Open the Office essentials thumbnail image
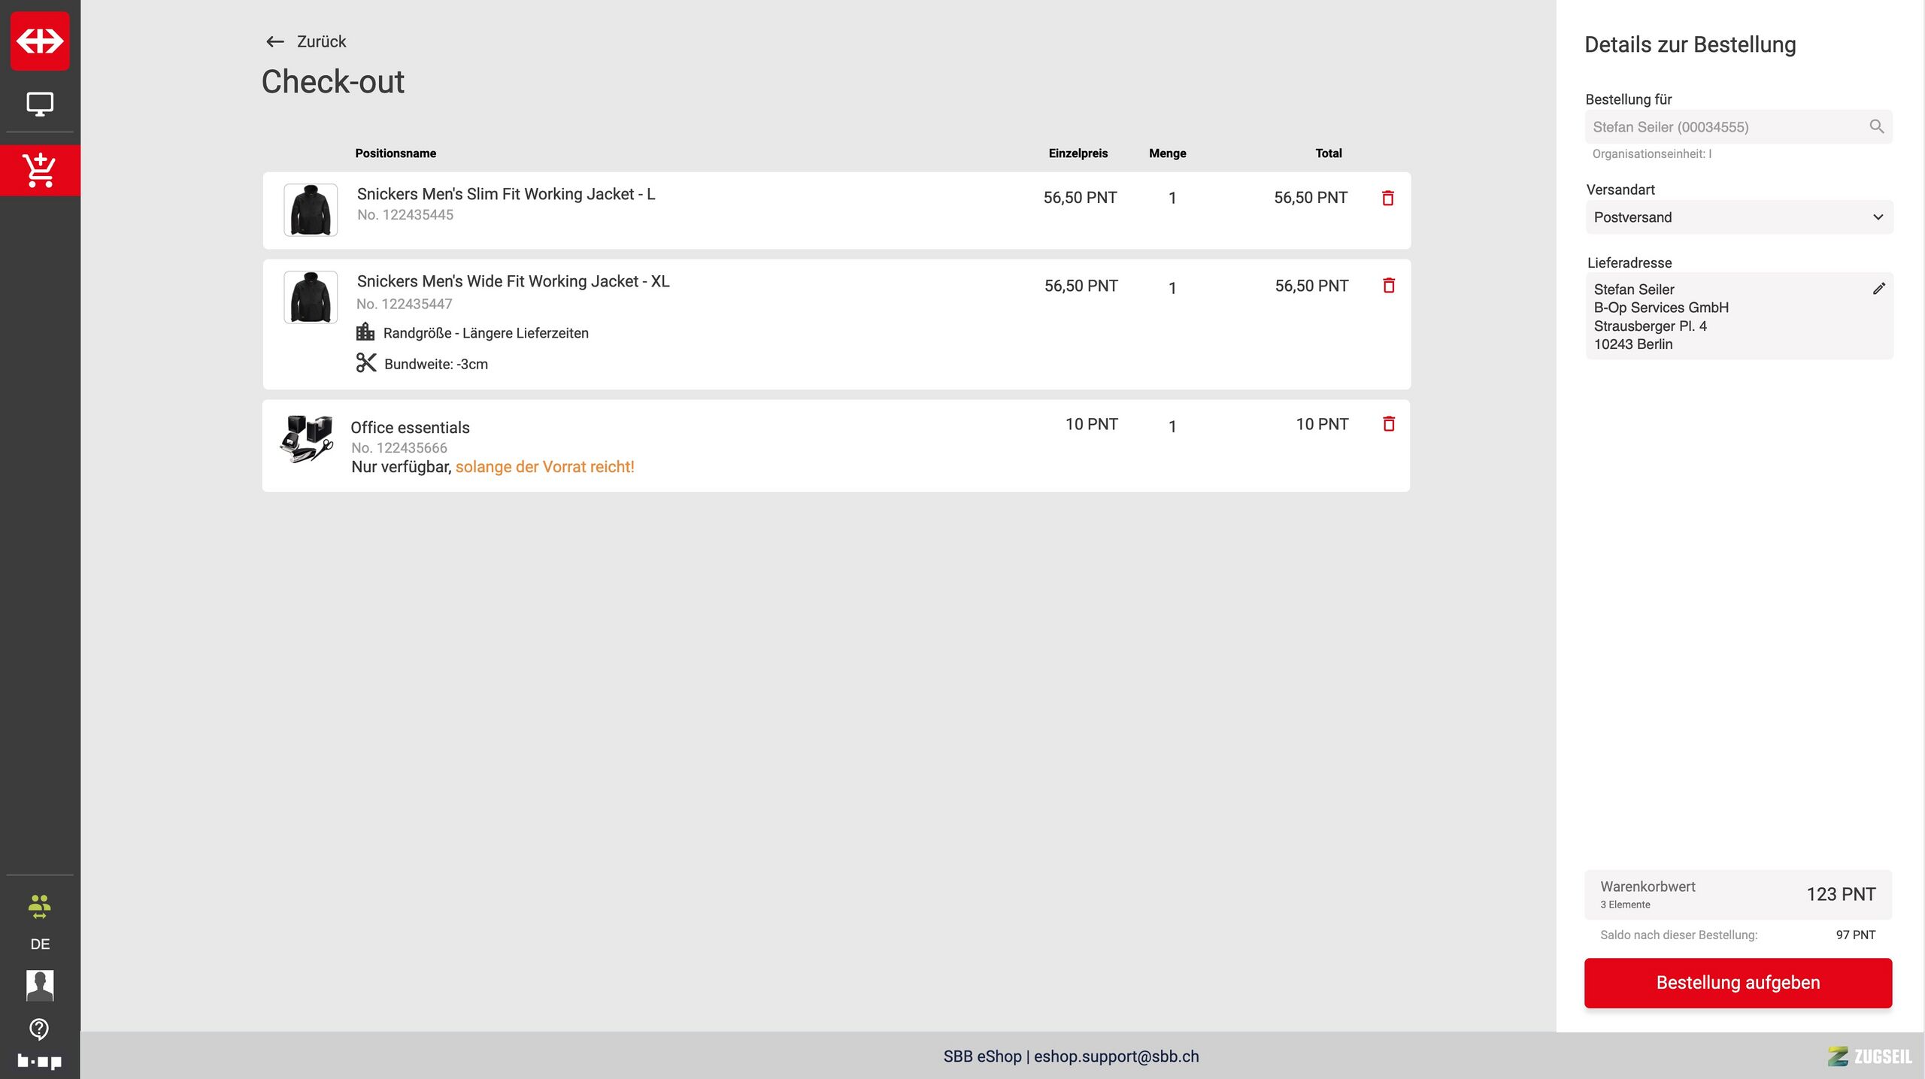Screen dimensions: 1925x1079 coord(306,438)
